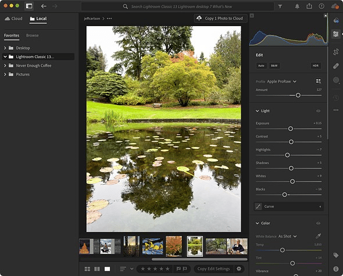Apply Auto edit settings
The width and height of the screenshot is (343, 276).
coord(261,66)
